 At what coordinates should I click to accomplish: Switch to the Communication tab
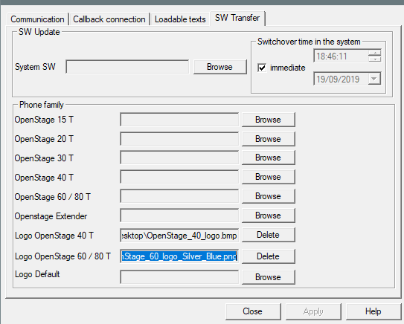tap(37, 19)
